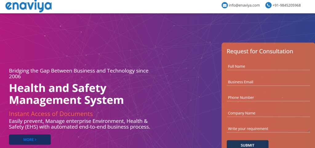Click the envelope email icon

224,6
